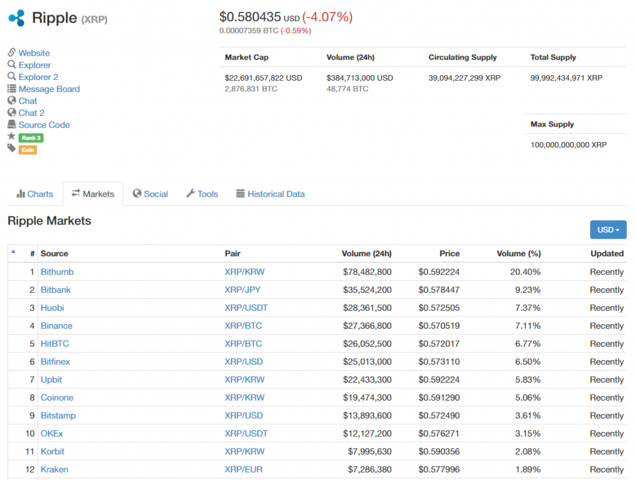Screen dimensions: 636x480
Task: Open the XRP/JPY pair link
Action: pos(243,290)
